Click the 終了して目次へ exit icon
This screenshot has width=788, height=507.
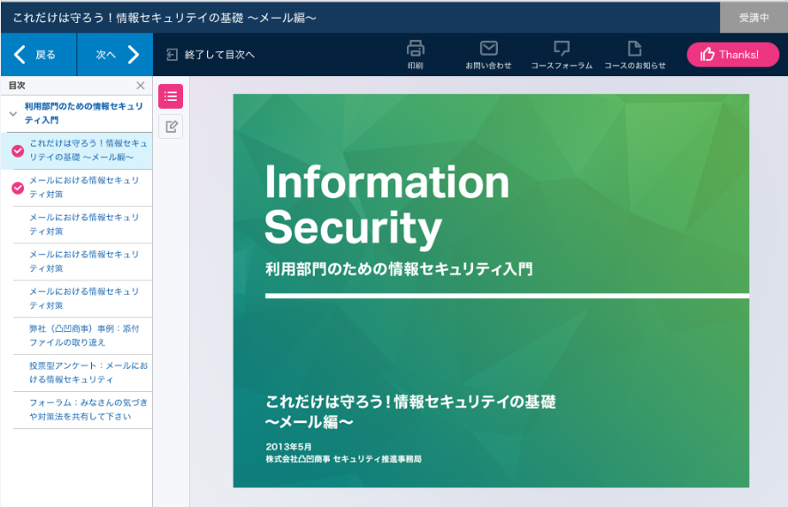coord(172,55)
